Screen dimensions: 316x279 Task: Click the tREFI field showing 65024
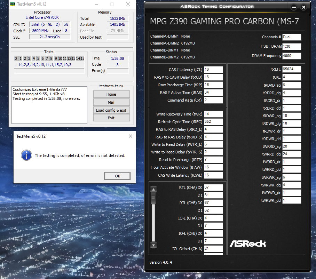point(292,69)
